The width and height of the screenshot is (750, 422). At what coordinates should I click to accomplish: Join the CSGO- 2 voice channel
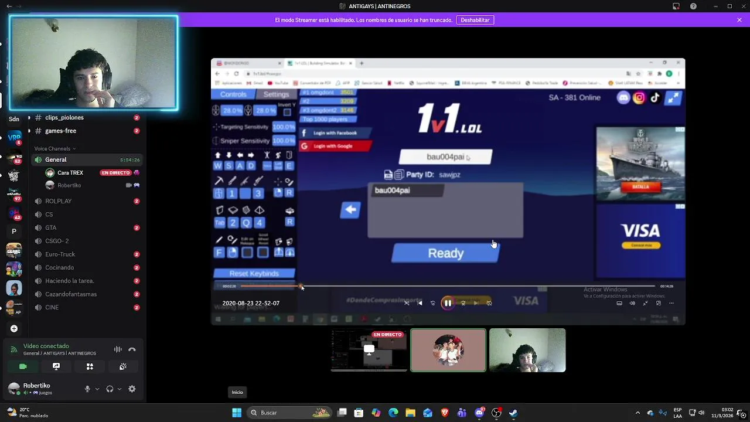click(x=86, y=241)
